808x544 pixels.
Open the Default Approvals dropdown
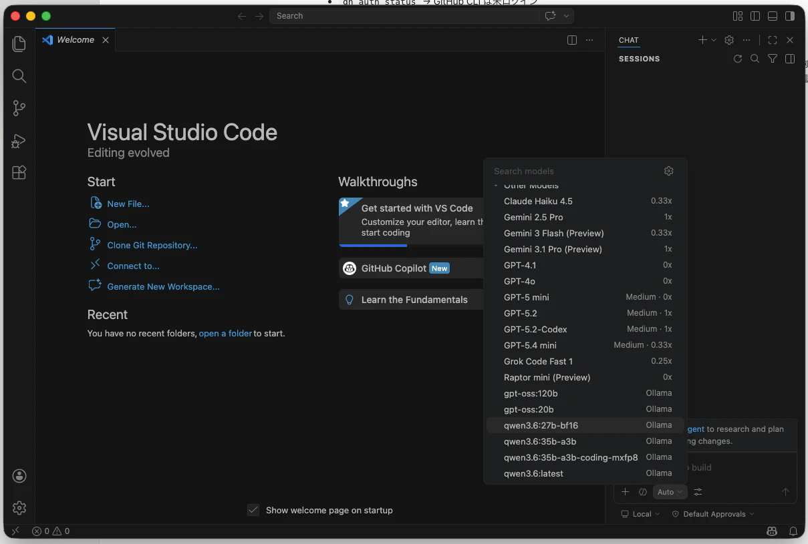tap(713, 514)
